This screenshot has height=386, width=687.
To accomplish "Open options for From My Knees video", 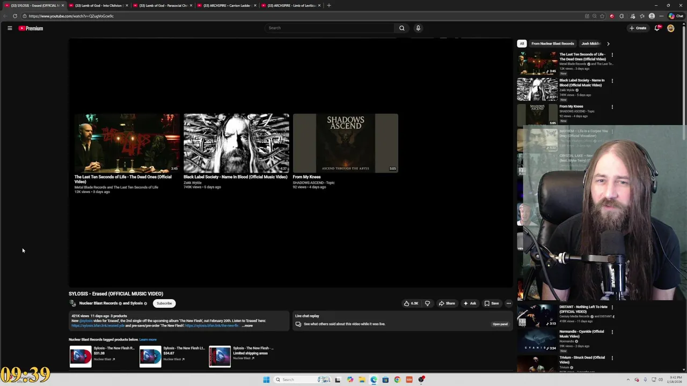I will tap(612, 107).
